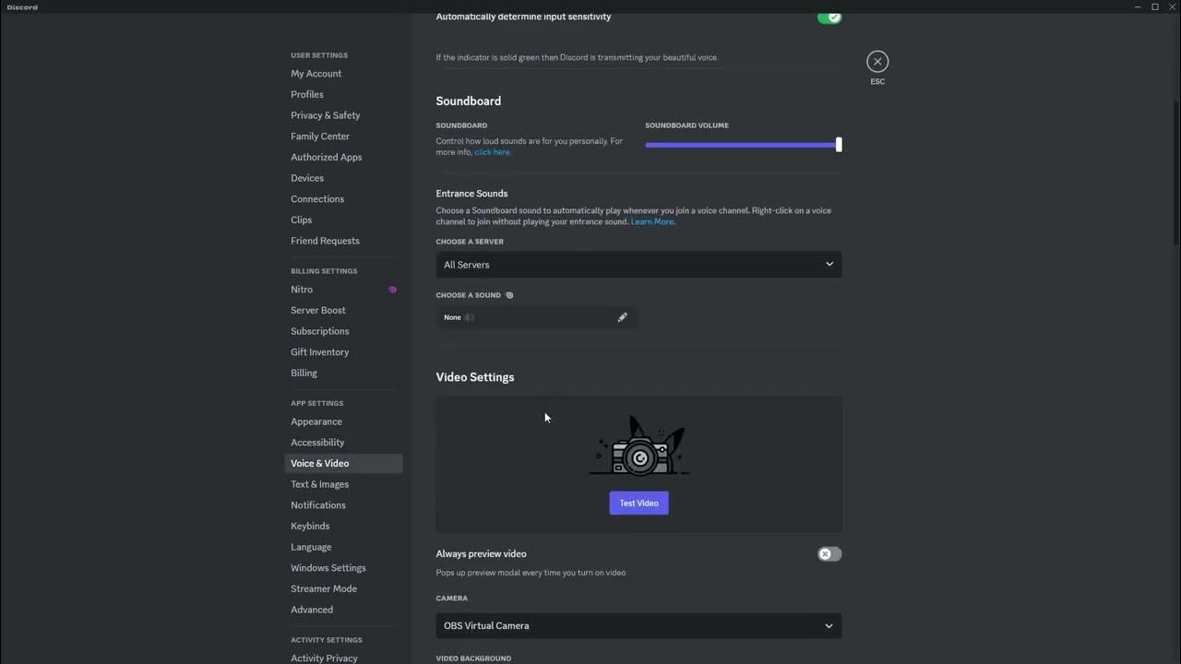Viewport: 1181px width, 664px height.
Task: Click the Discord logo in title bar
Action: 22,6
